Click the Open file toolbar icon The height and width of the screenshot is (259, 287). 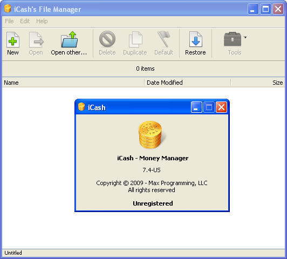click(x=36, y=40)
